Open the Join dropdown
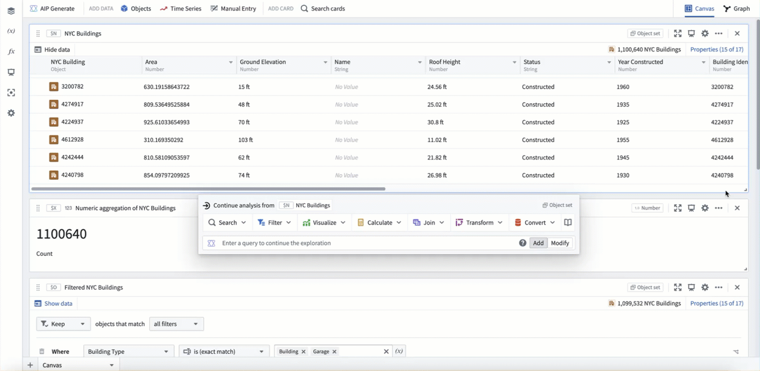 pos(429,222)
